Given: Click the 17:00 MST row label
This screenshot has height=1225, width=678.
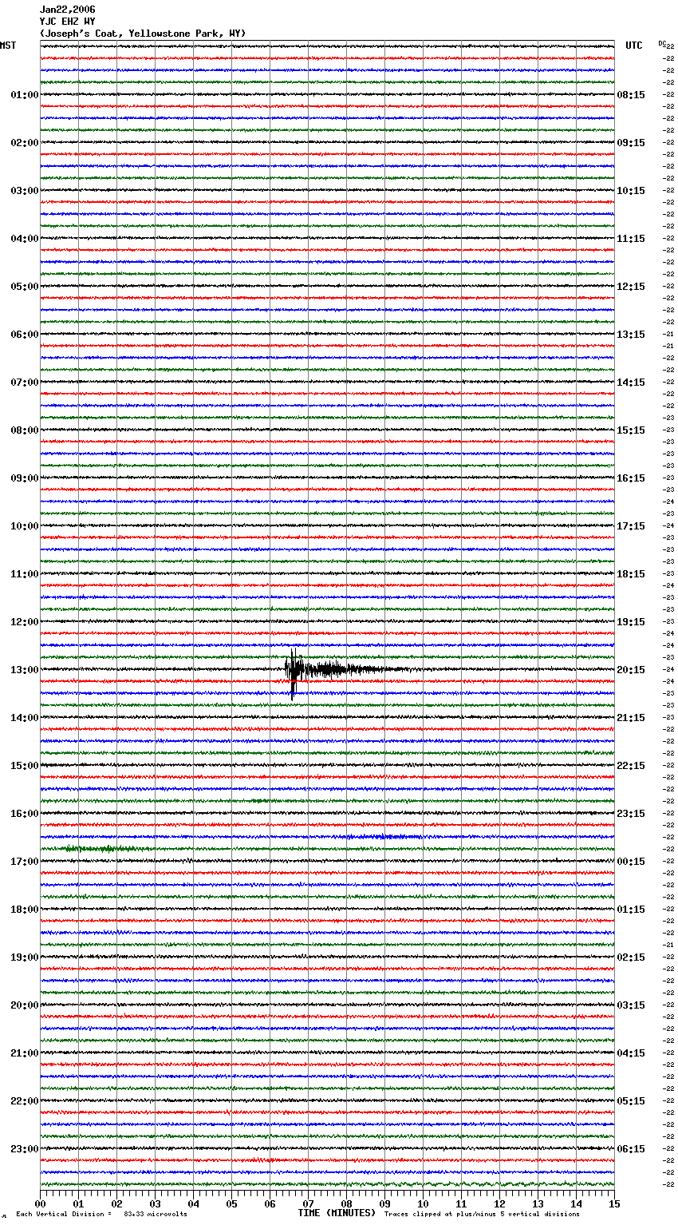Looking at the screenshot, I should tap(24, 862).
